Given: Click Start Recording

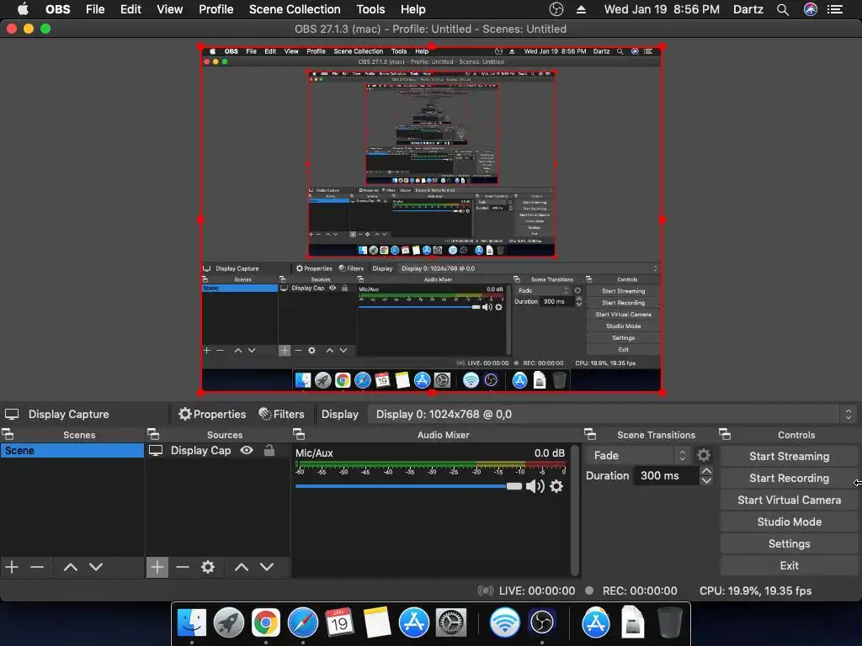Looking at the screenshot, I should (789, 478).
